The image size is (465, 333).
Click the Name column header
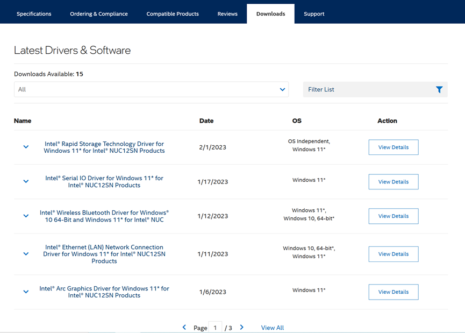coord(23,121)
